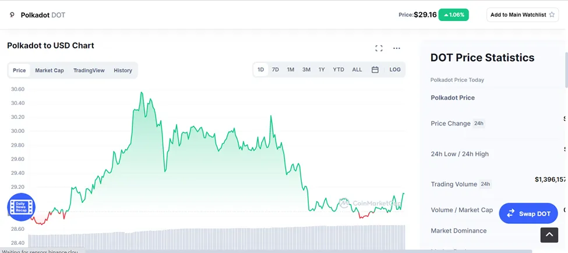Viewport: 568px width, 253px height.
Task: Select the 1D time range
Action: [260, 69]
